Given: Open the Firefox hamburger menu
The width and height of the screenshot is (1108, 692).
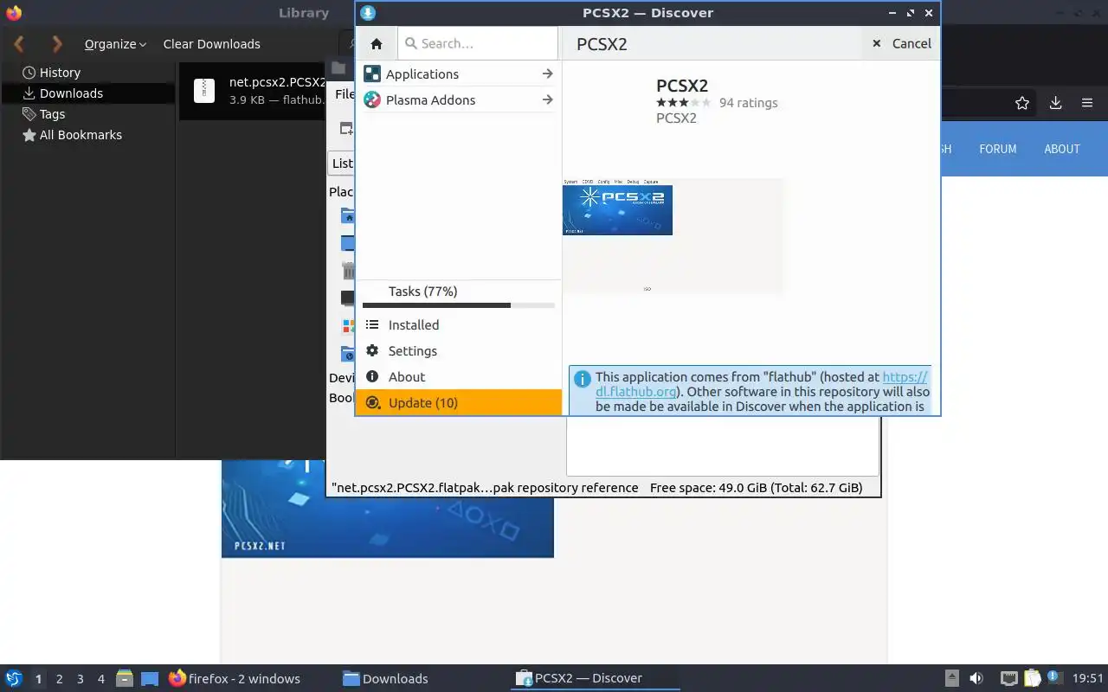Looking at the screenshot, I should pyautogui.click(x=1087, y=103).
